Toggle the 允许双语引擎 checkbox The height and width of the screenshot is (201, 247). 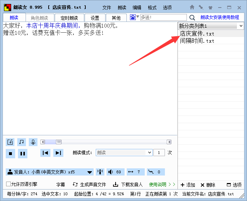[9, 184]
